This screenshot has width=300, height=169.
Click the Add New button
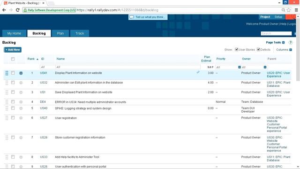click(13, 50)
